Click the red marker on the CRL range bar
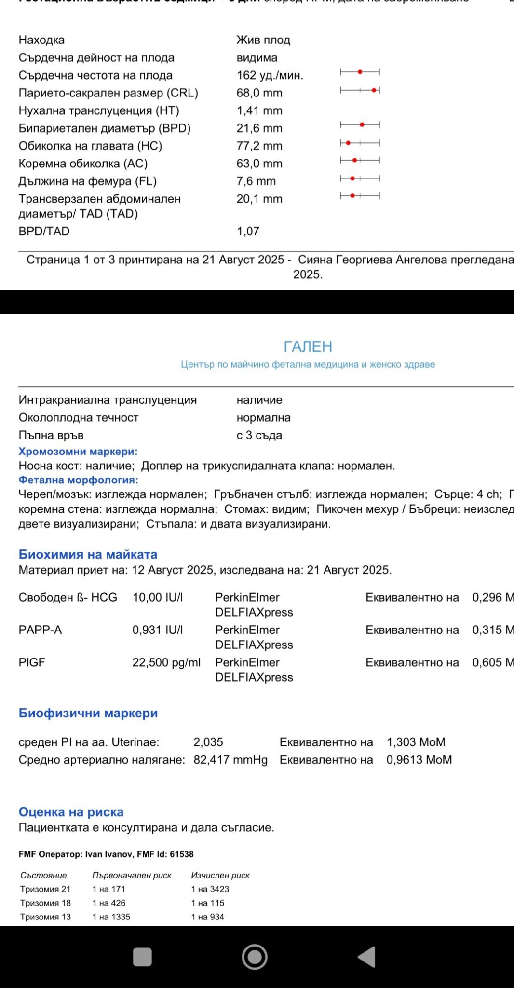This screenshot has width=514, height=988. coord(374,90)
